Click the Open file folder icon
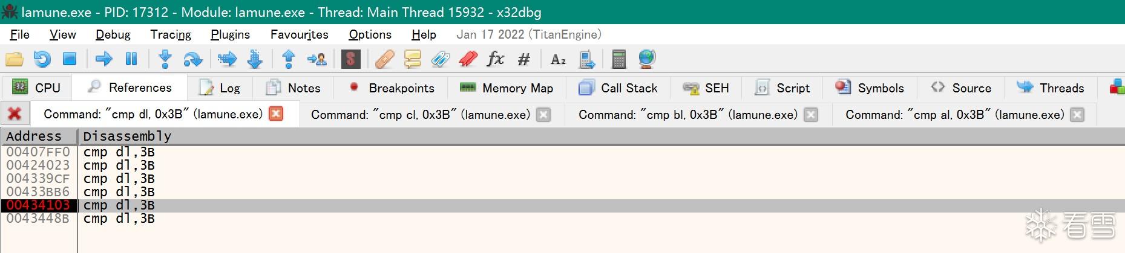1125x253 pixels. coord(15,59)
